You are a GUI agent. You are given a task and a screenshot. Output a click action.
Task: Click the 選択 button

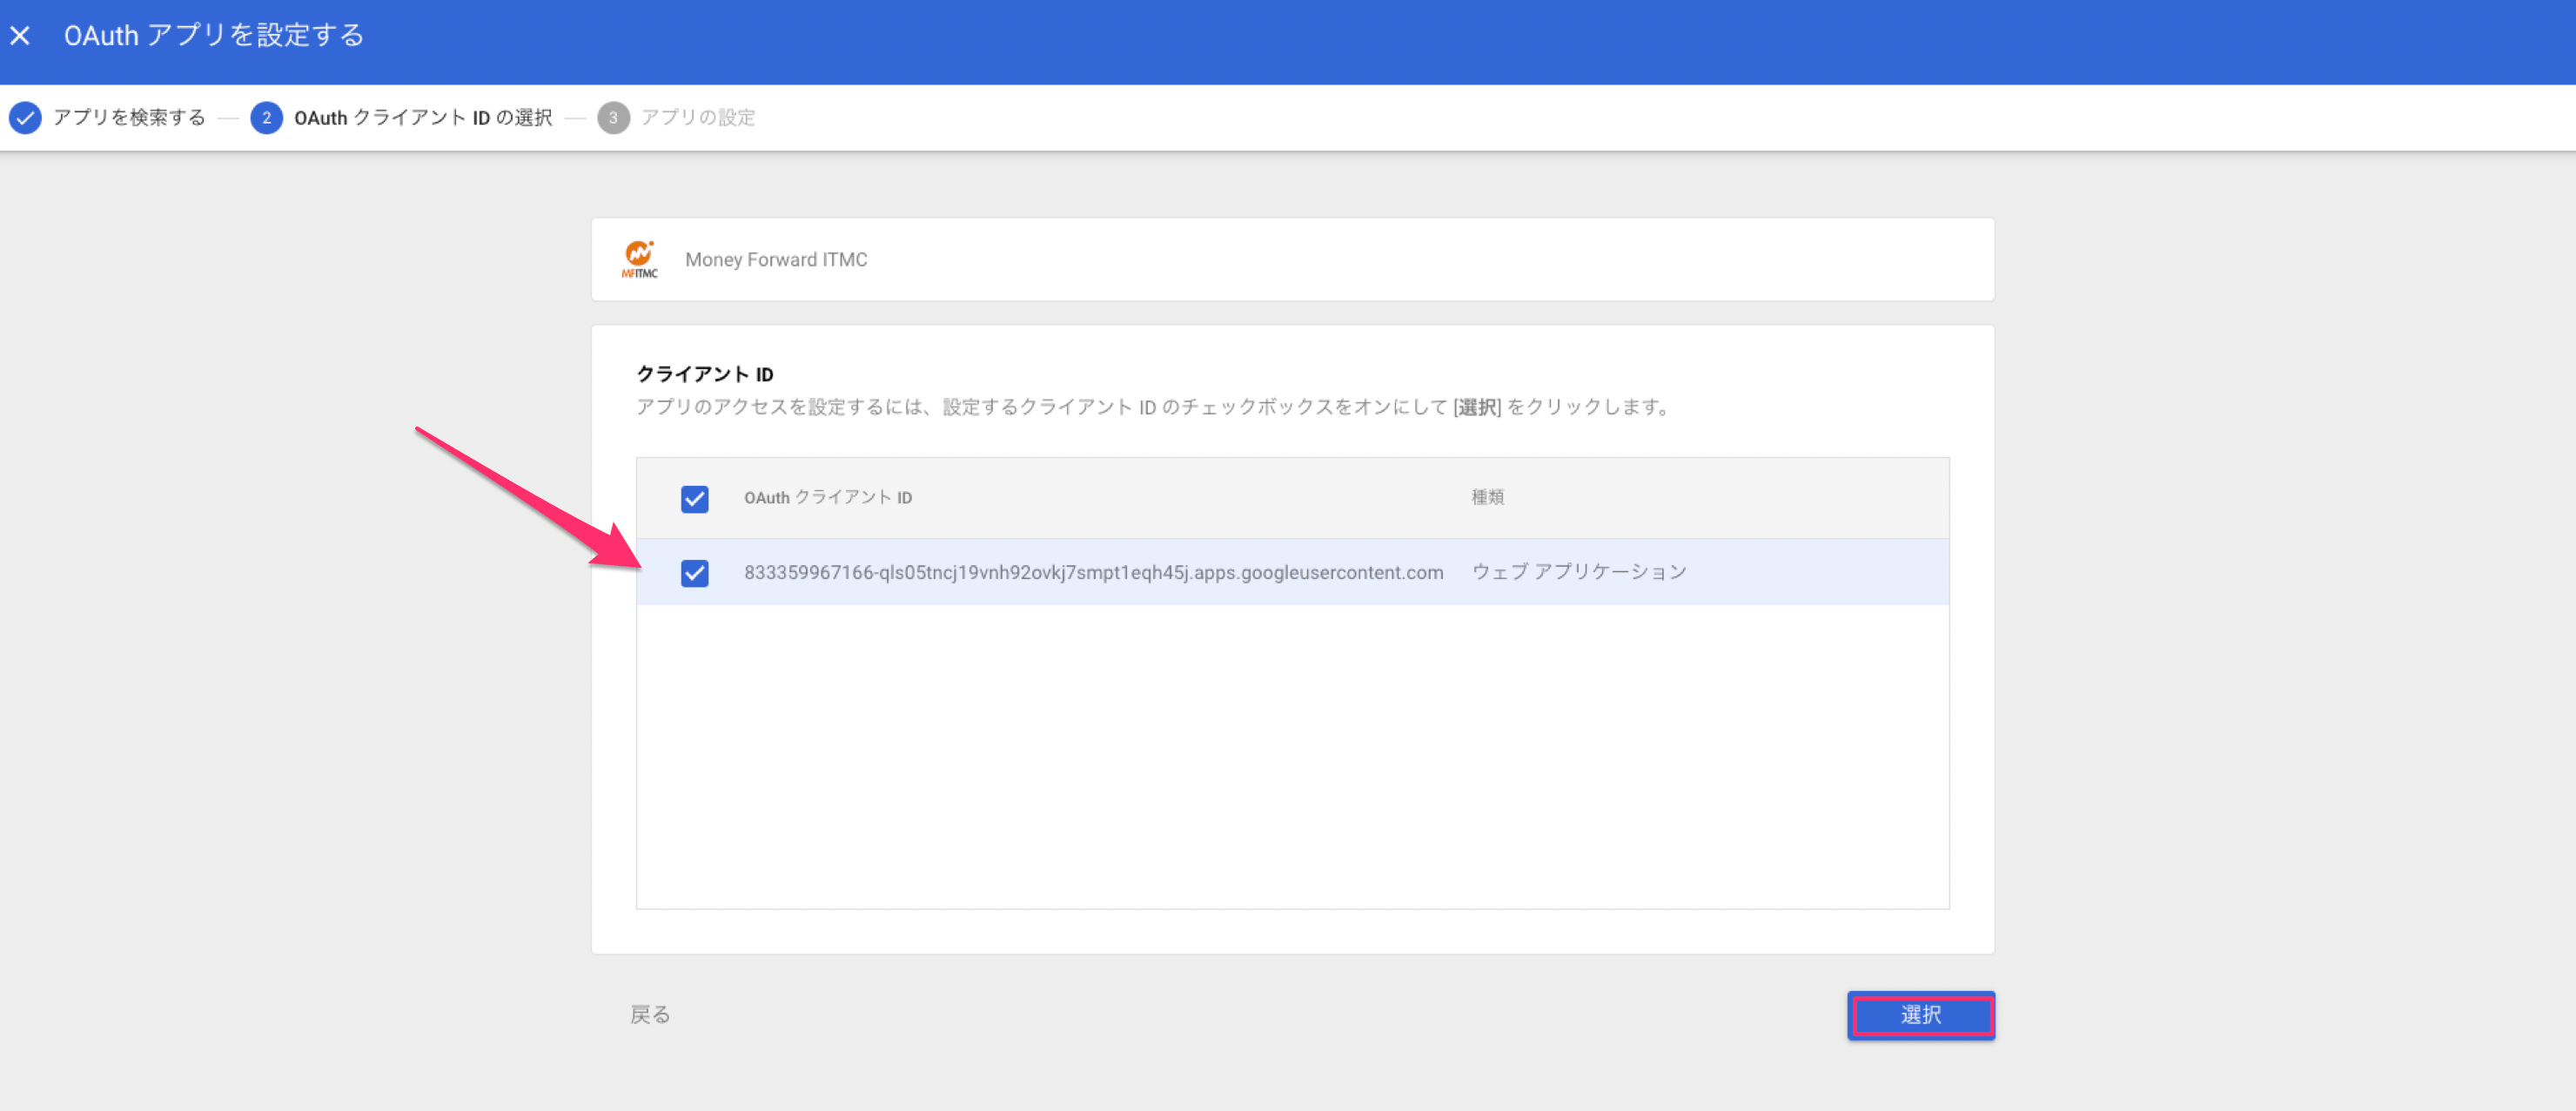[x=1920, y=1015]
